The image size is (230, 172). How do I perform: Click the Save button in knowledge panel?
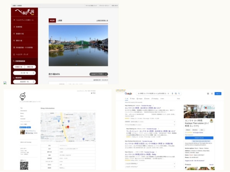click(x=202, y=130)
